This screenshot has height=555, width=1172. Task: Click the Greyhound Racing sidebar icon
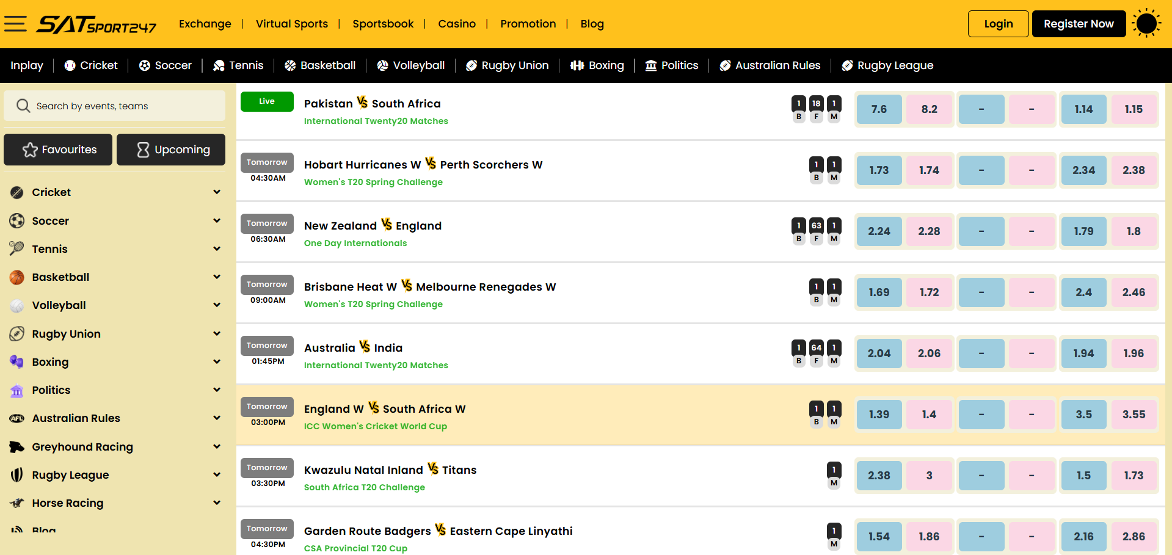click(17, 447)
